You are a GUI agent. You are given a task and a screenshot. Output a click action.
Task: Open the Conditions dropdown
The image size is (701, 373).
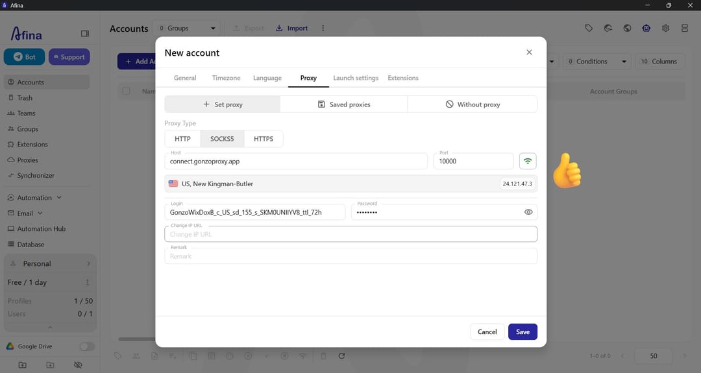tap(597, 62)
